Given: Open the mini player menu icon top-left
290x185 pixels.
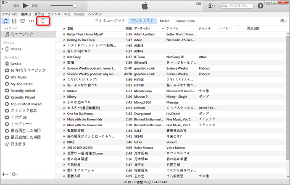Looking at the screenshot, I should [5, 3].
